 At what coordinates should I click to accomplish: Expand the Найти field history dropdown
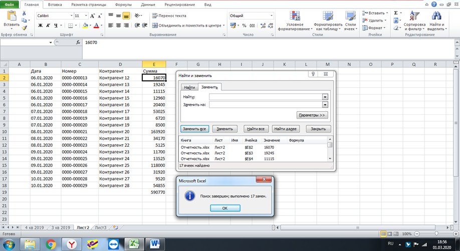[325, 97]
